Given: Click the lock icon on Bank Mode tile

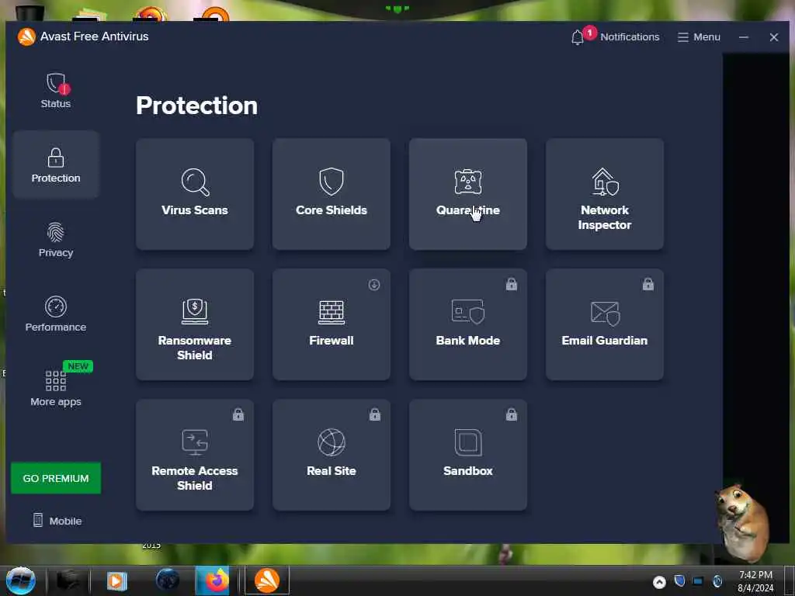Looking at the screenshot, I should tap(512, 284).
